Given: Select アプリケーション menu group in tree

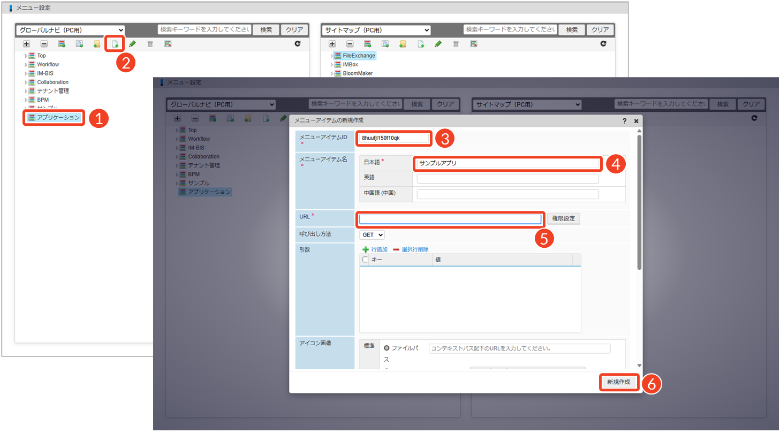Looking at the screenshot, I should 54,117.
